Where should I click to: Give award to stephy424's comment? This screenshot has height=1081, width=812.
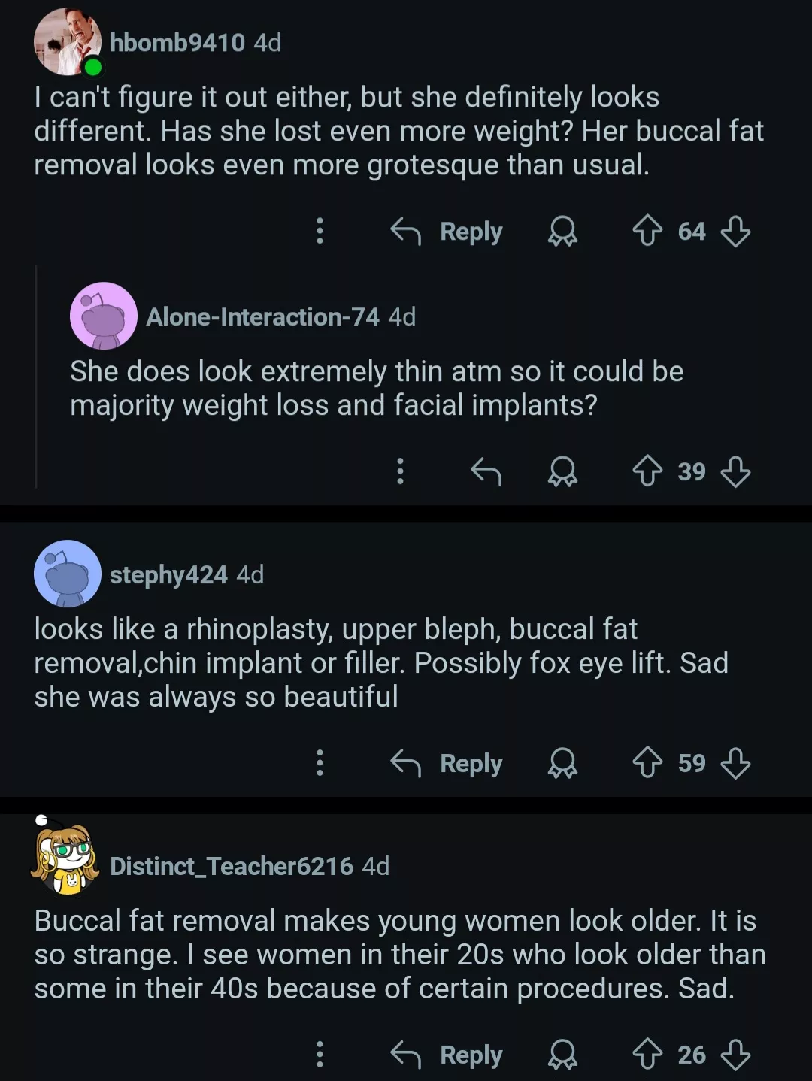(562, 763)
